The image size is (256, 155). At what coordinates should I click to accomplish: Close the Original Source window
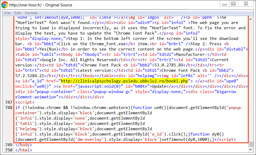pyautogui.click(x=246, y=3)
